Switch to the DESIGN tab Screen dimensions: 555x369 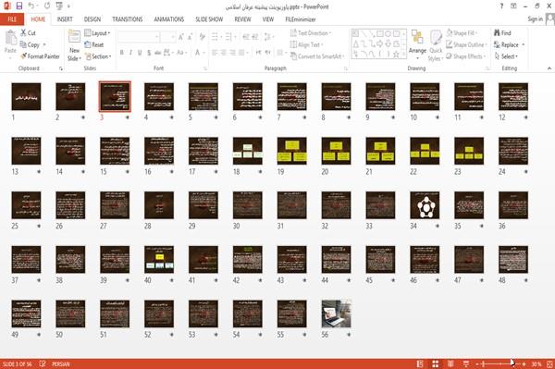coord(92,19)
